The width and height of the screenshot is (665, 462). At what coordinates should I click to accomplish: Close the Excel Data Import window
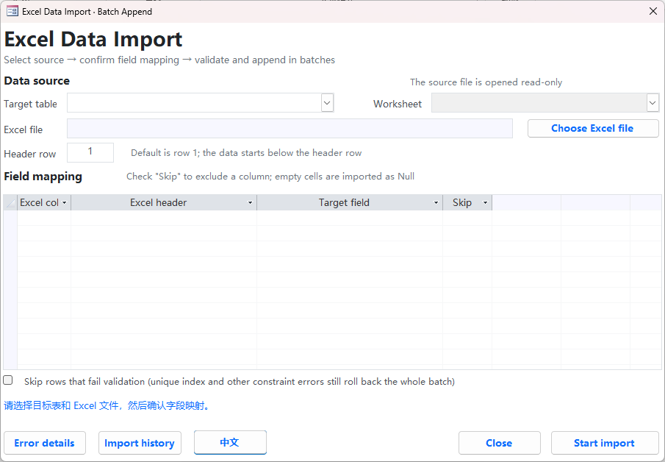pyautogui.click(x=653, y=12)
